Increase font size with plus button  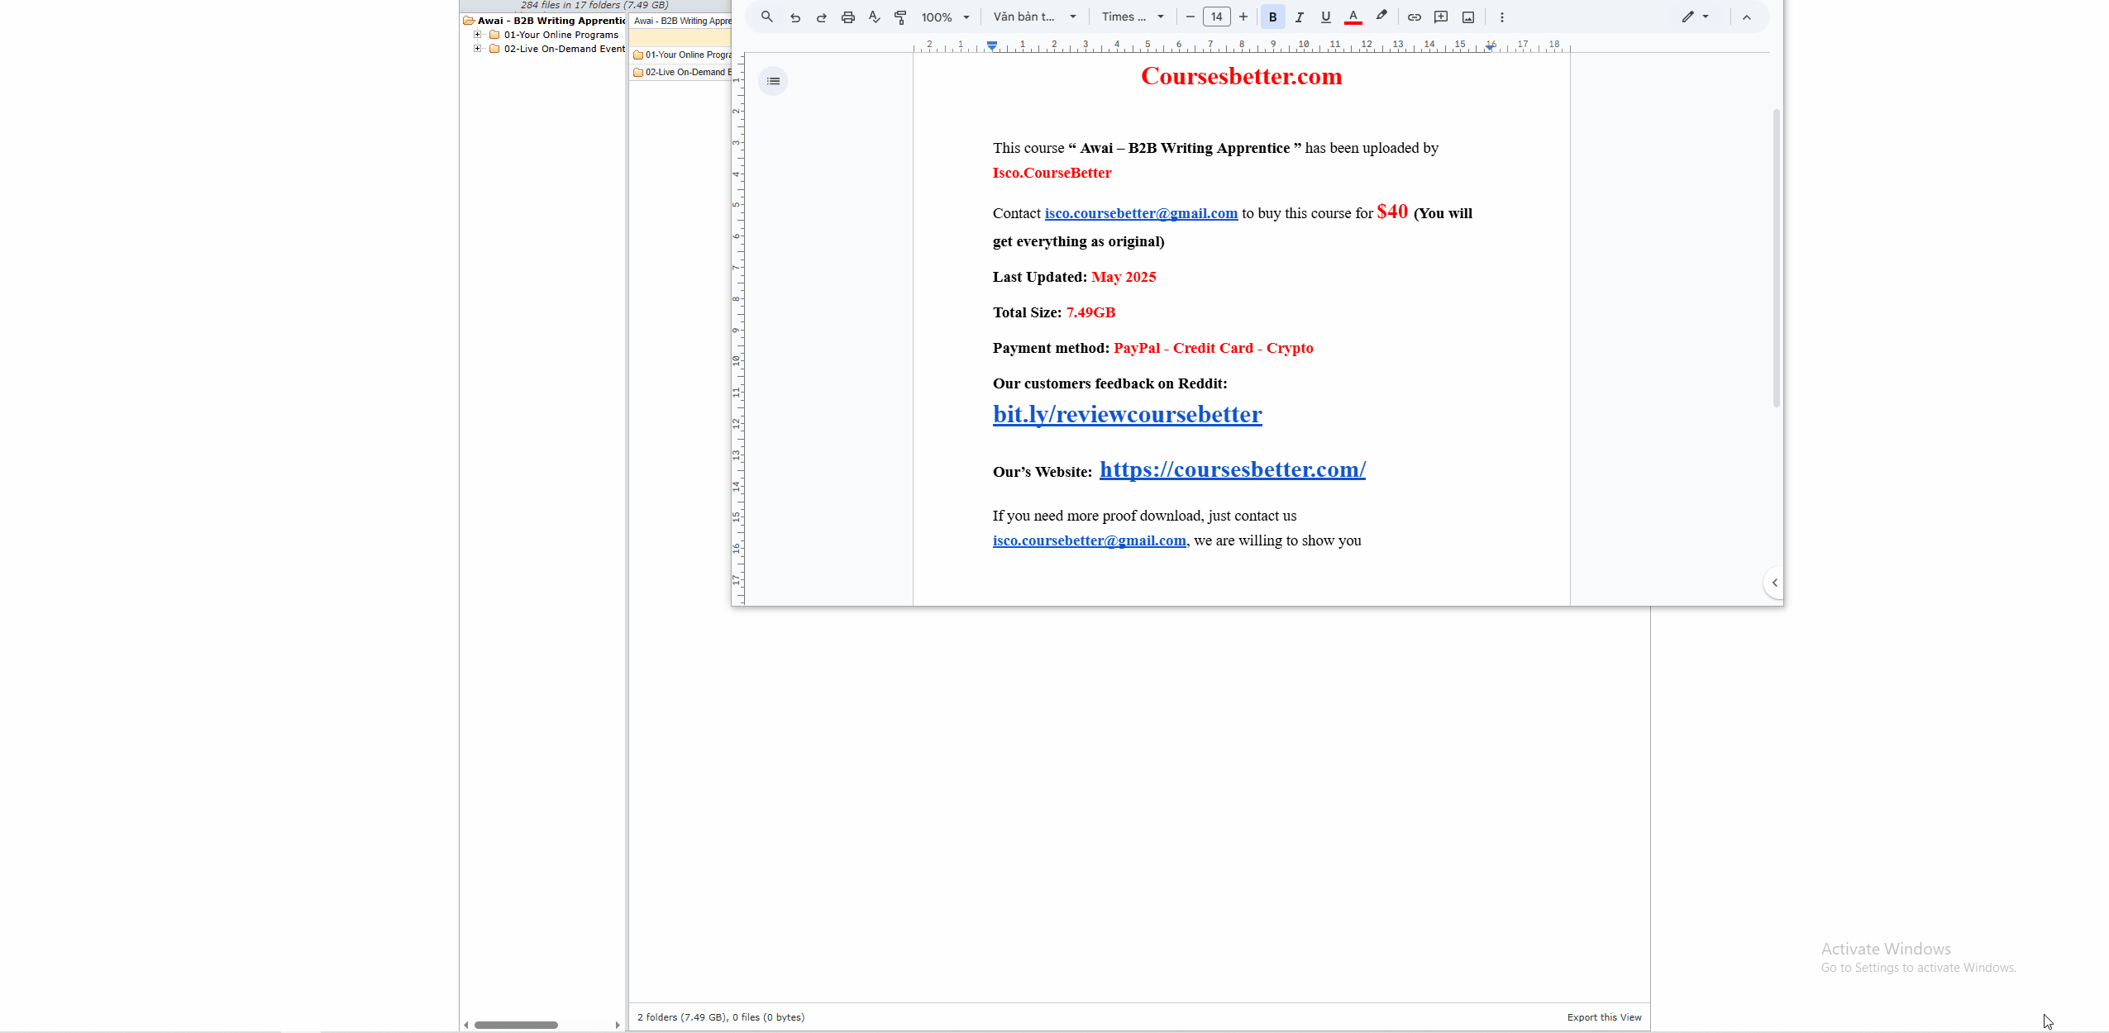tap(1243, 17)
